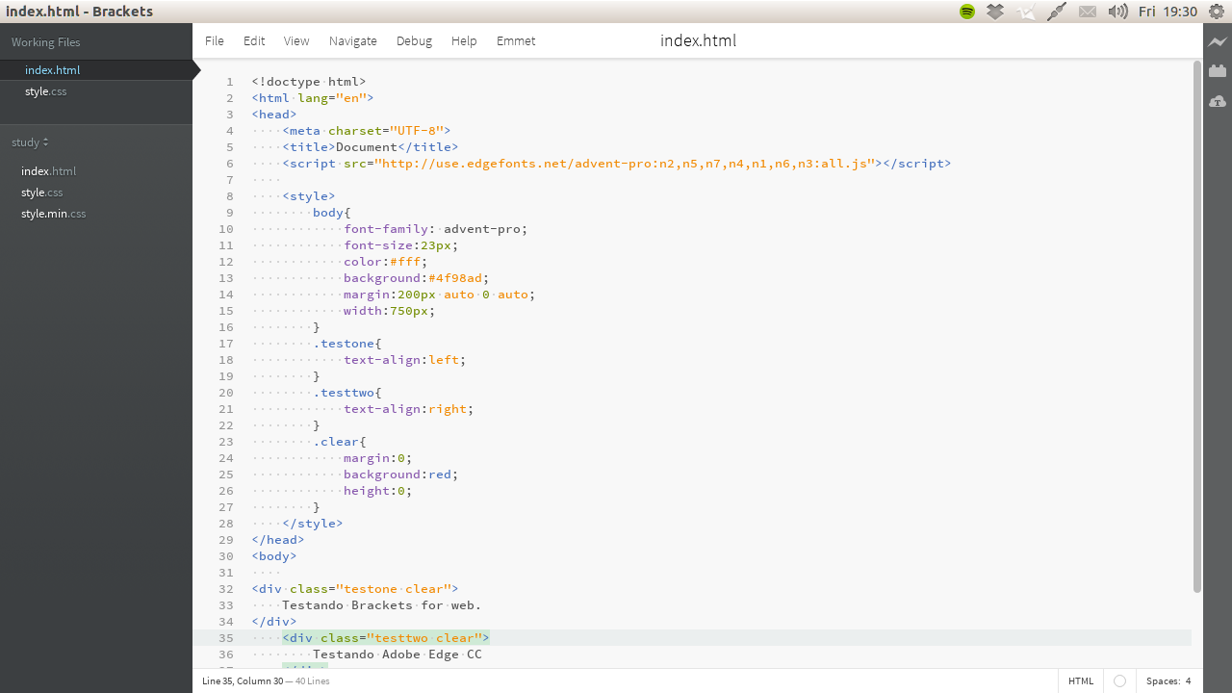Open index.html in study file tree
The width and height of the screenshot is (1232, 693).
tap(48, 171)
